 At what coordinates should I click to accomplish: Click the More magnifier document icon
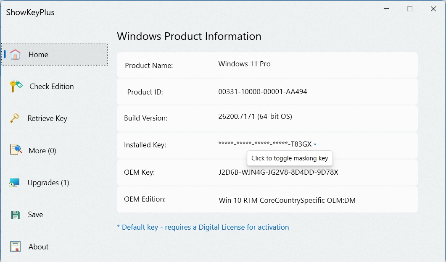point(16,150)
